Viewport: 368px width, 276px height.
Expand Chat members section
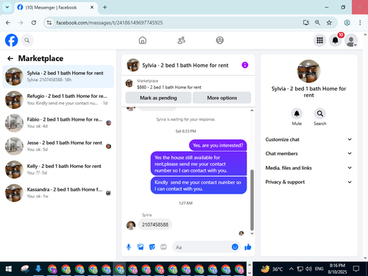point(308,154)
